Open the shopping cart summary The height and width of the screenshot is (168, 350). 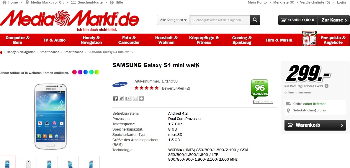[298, 20]
